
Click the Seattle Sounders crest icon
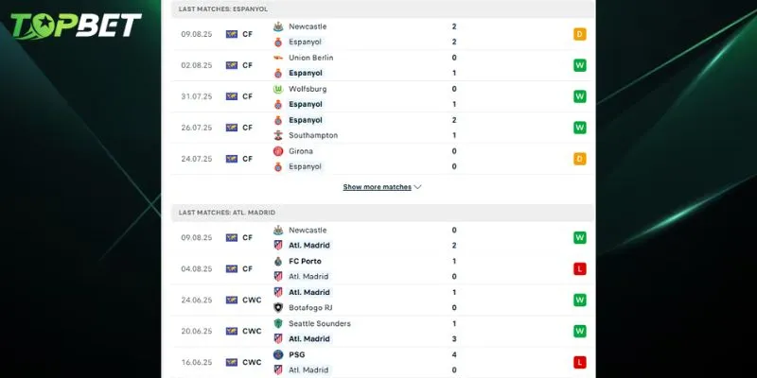pos(278,323)
